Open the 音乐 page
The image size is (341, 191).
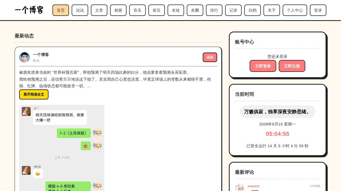[137, 10]
